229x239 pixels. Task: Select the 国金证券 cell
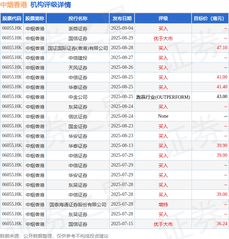(x=78, y=126)
